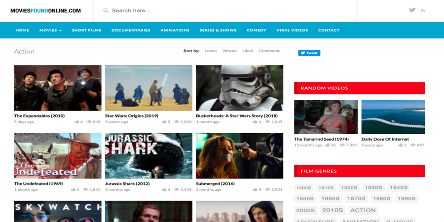Click thumbs-up icon for The Tamarind Seed
444x222 pixels.
(x=328, y=145)
